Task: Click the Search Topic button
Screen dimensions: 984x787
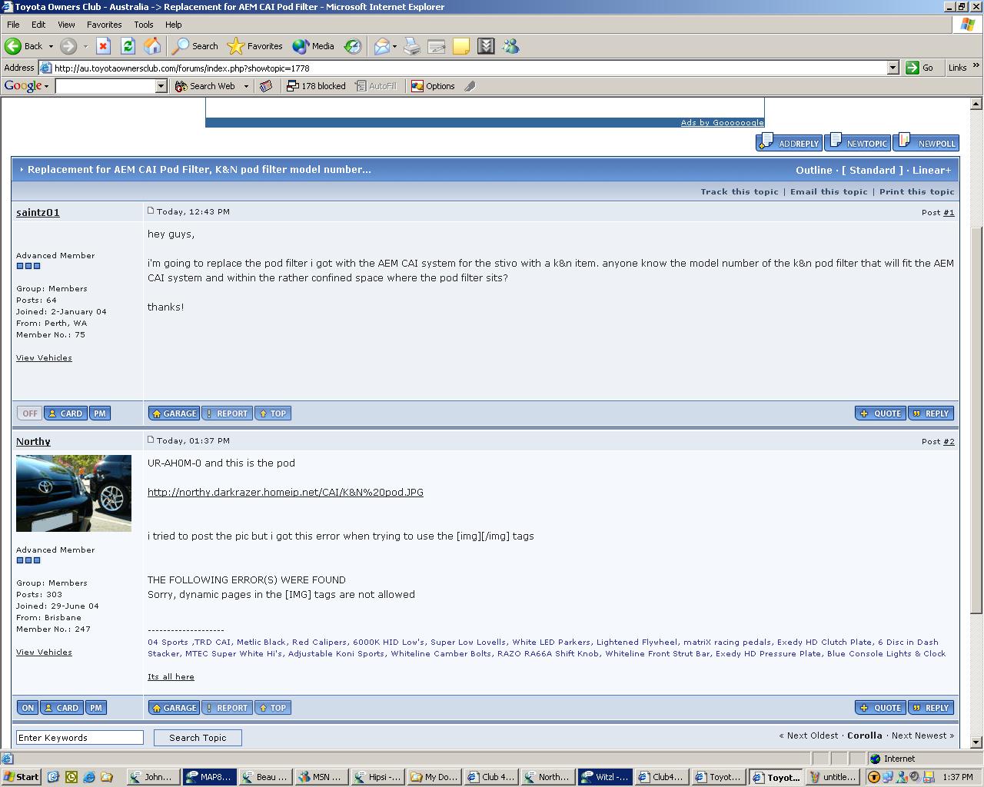Action: pos(198,738)
